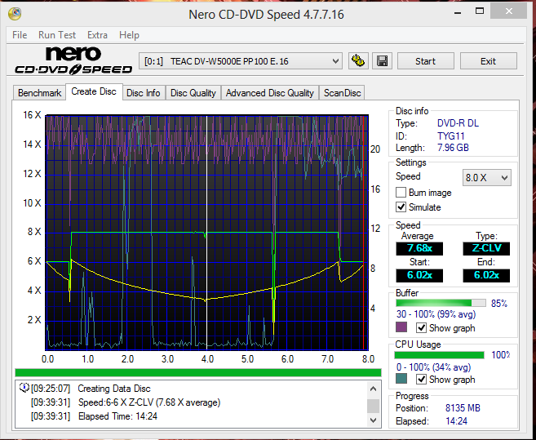Click the End speed value 6.02x
Image resolution: width=536 pixels, height=440 pixels.
tap(486, 275)
